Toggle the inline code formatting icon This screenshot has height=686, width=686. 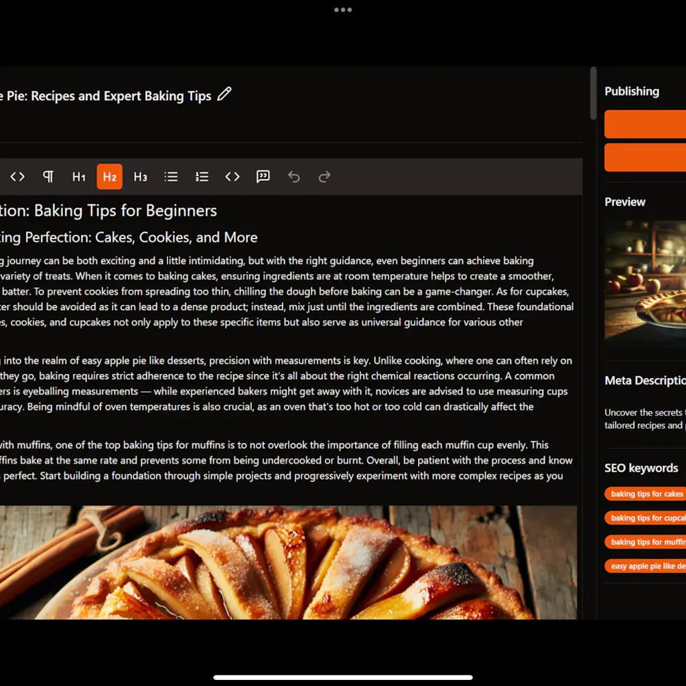coord(232,176)
